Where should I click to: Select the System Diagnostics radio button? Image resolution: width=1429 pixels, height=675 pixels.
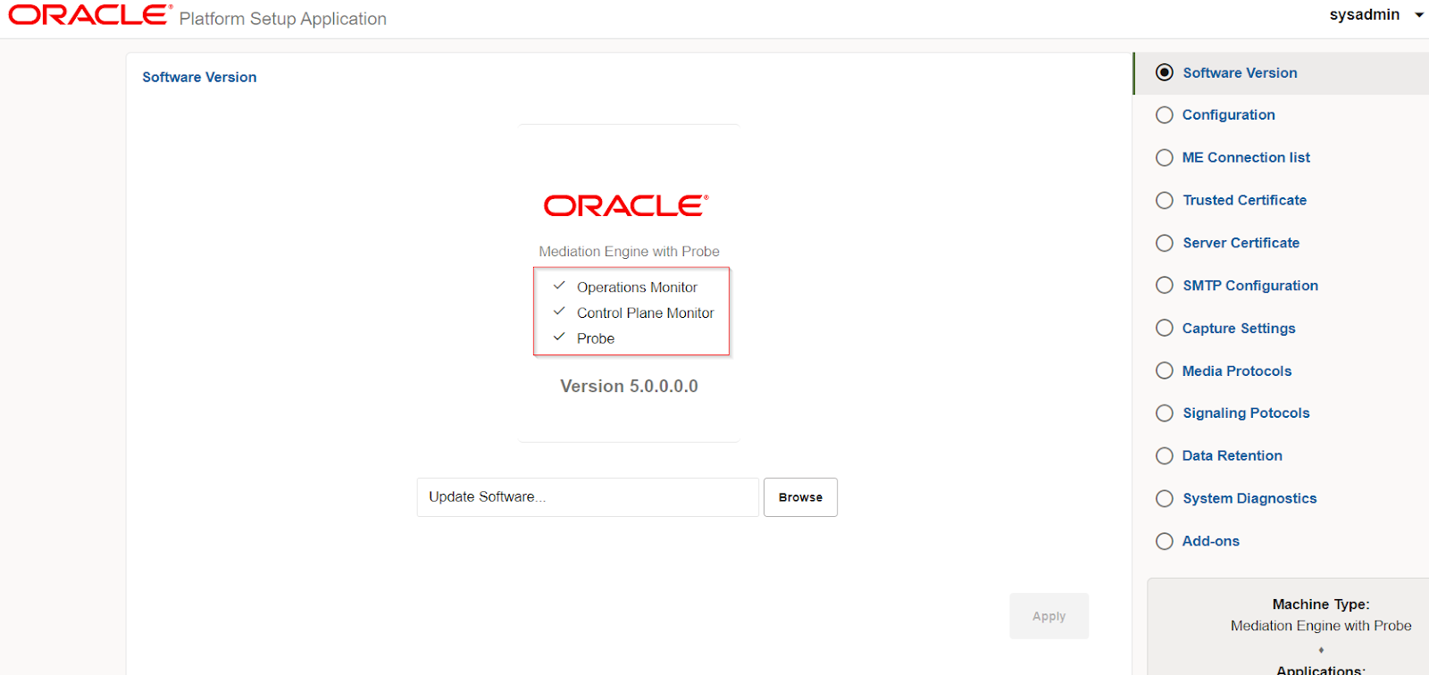[x=1165, y=498]
